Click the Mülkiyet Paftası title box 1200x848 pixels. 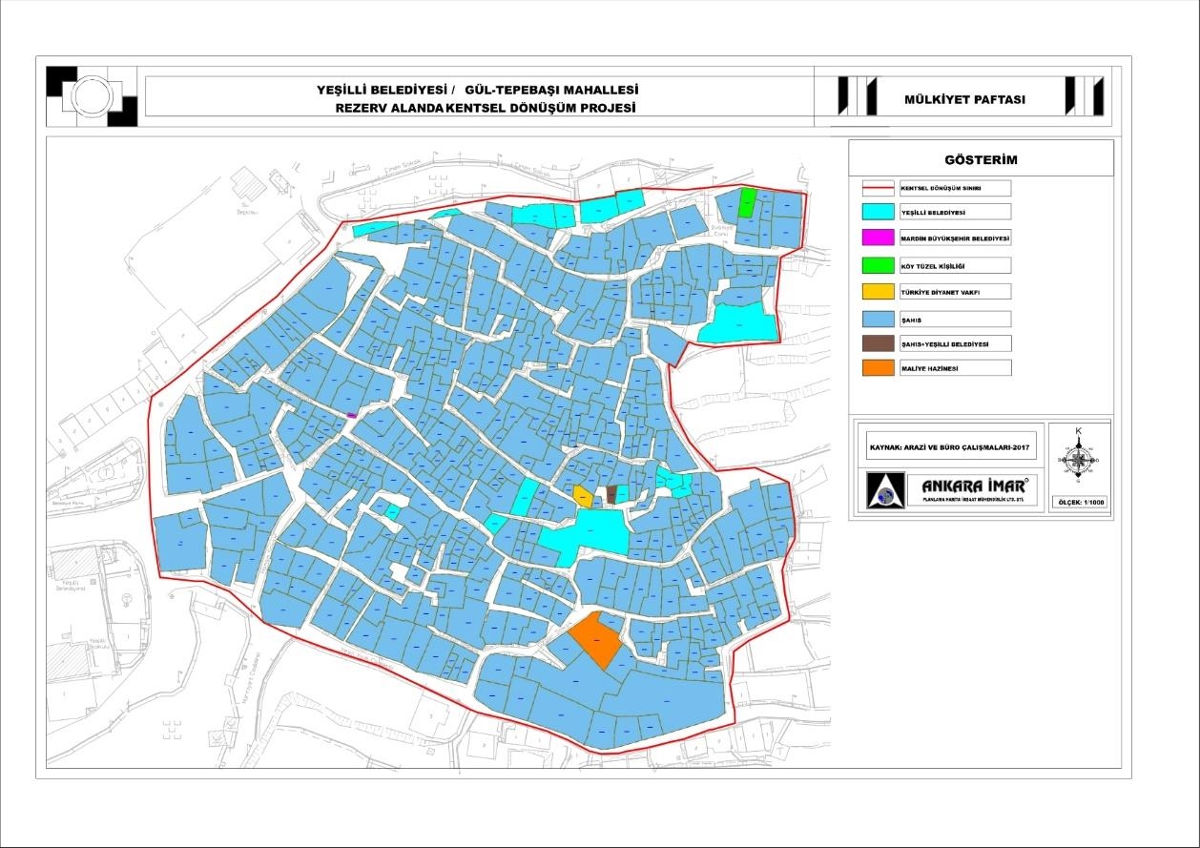click(964, 98)
